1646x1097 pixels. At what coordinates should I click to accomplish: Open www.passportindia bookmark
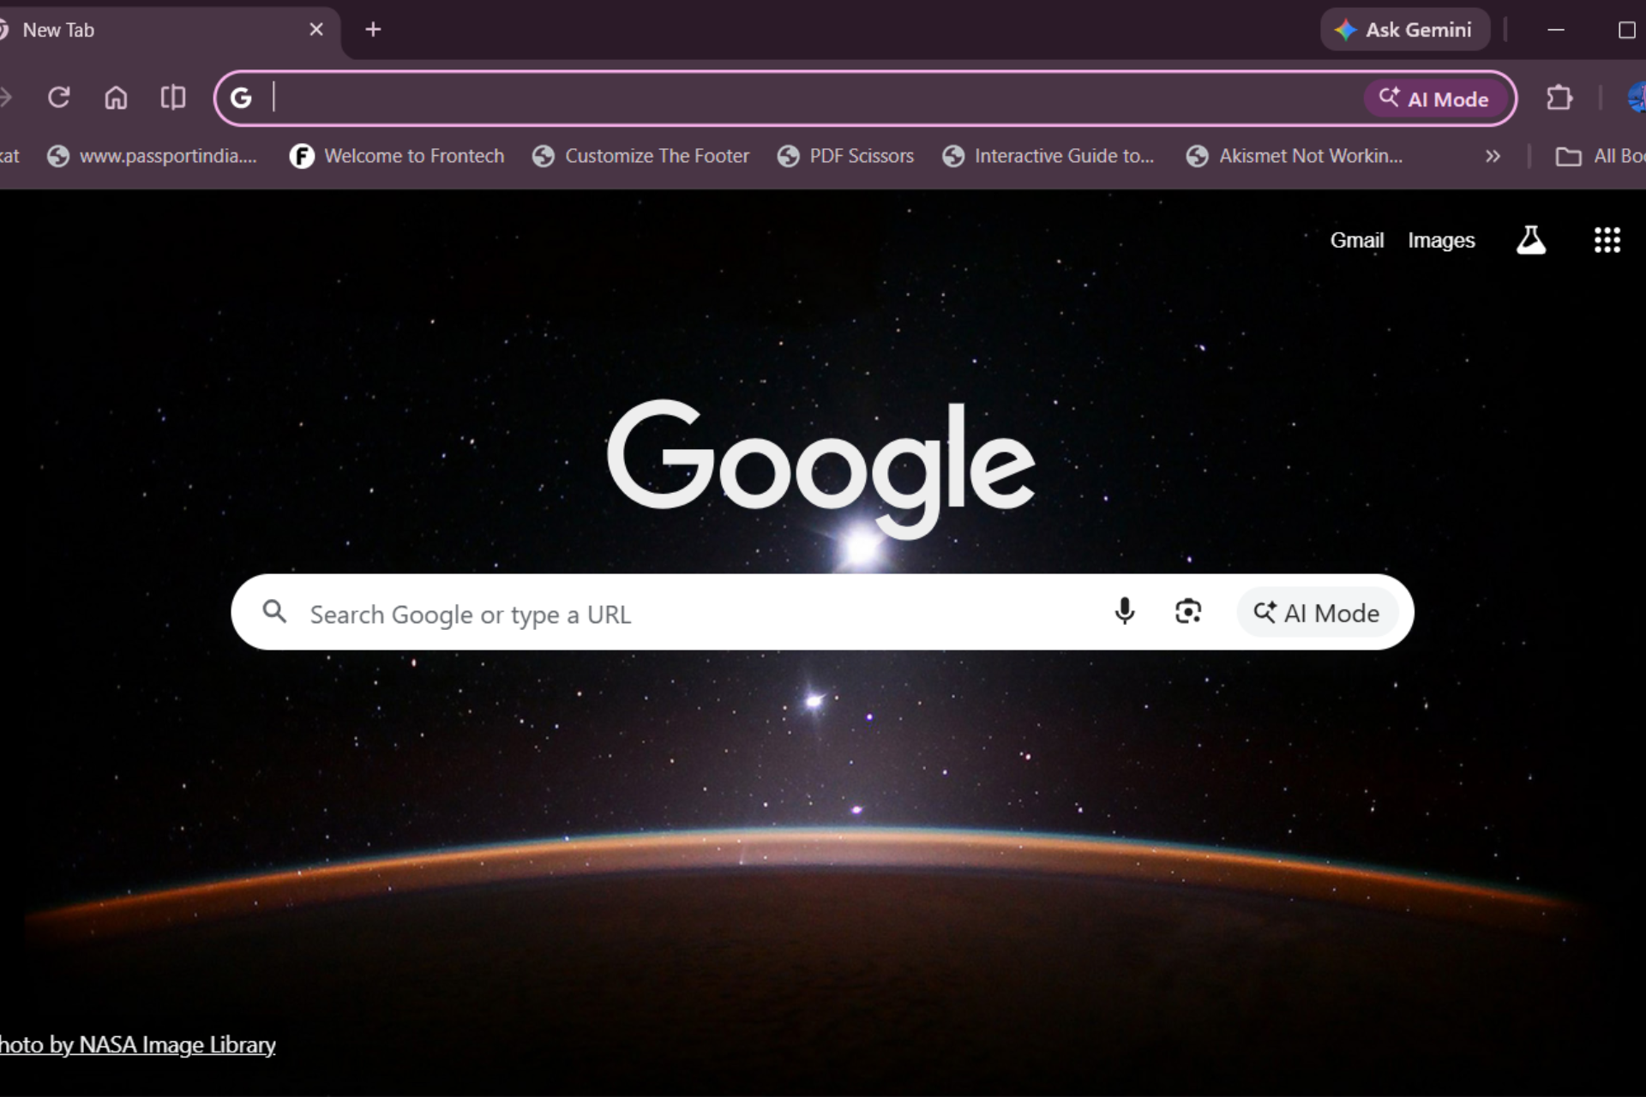tap(153, 156)
